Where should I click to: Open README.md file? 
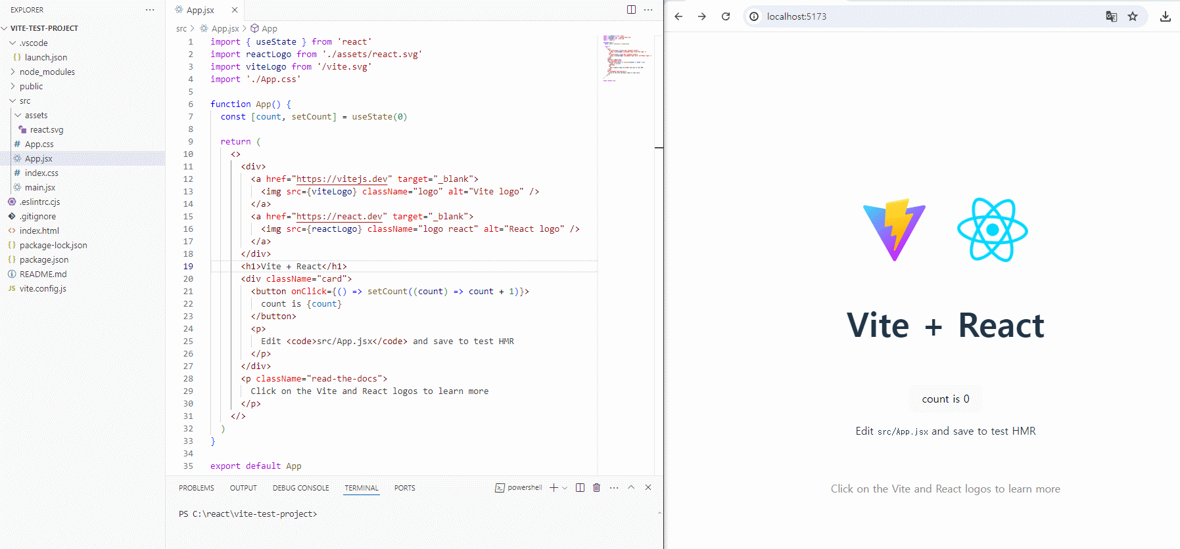[43, 274]
